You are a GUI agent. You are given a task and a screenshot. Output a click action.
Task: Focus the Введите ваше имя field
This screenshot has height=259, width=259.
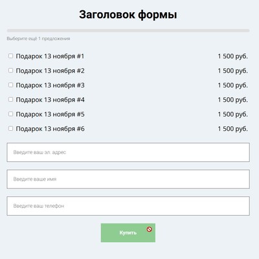pyautogui.click(x=128, y=179)
